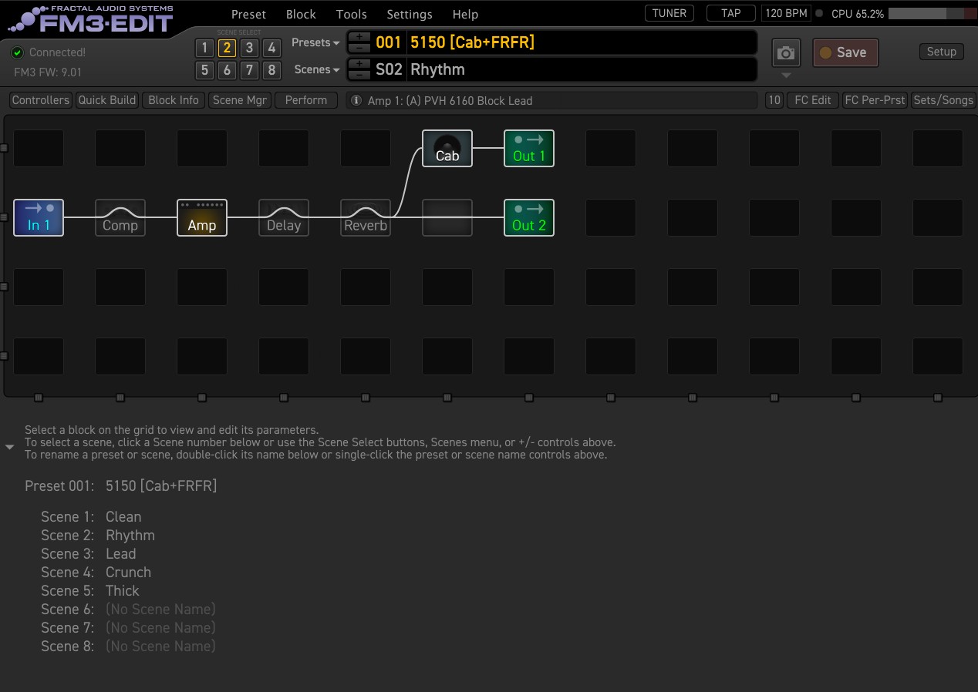Decrement preset with the minus button
Viewport: 978px width, 692px height.
[359, 48]
